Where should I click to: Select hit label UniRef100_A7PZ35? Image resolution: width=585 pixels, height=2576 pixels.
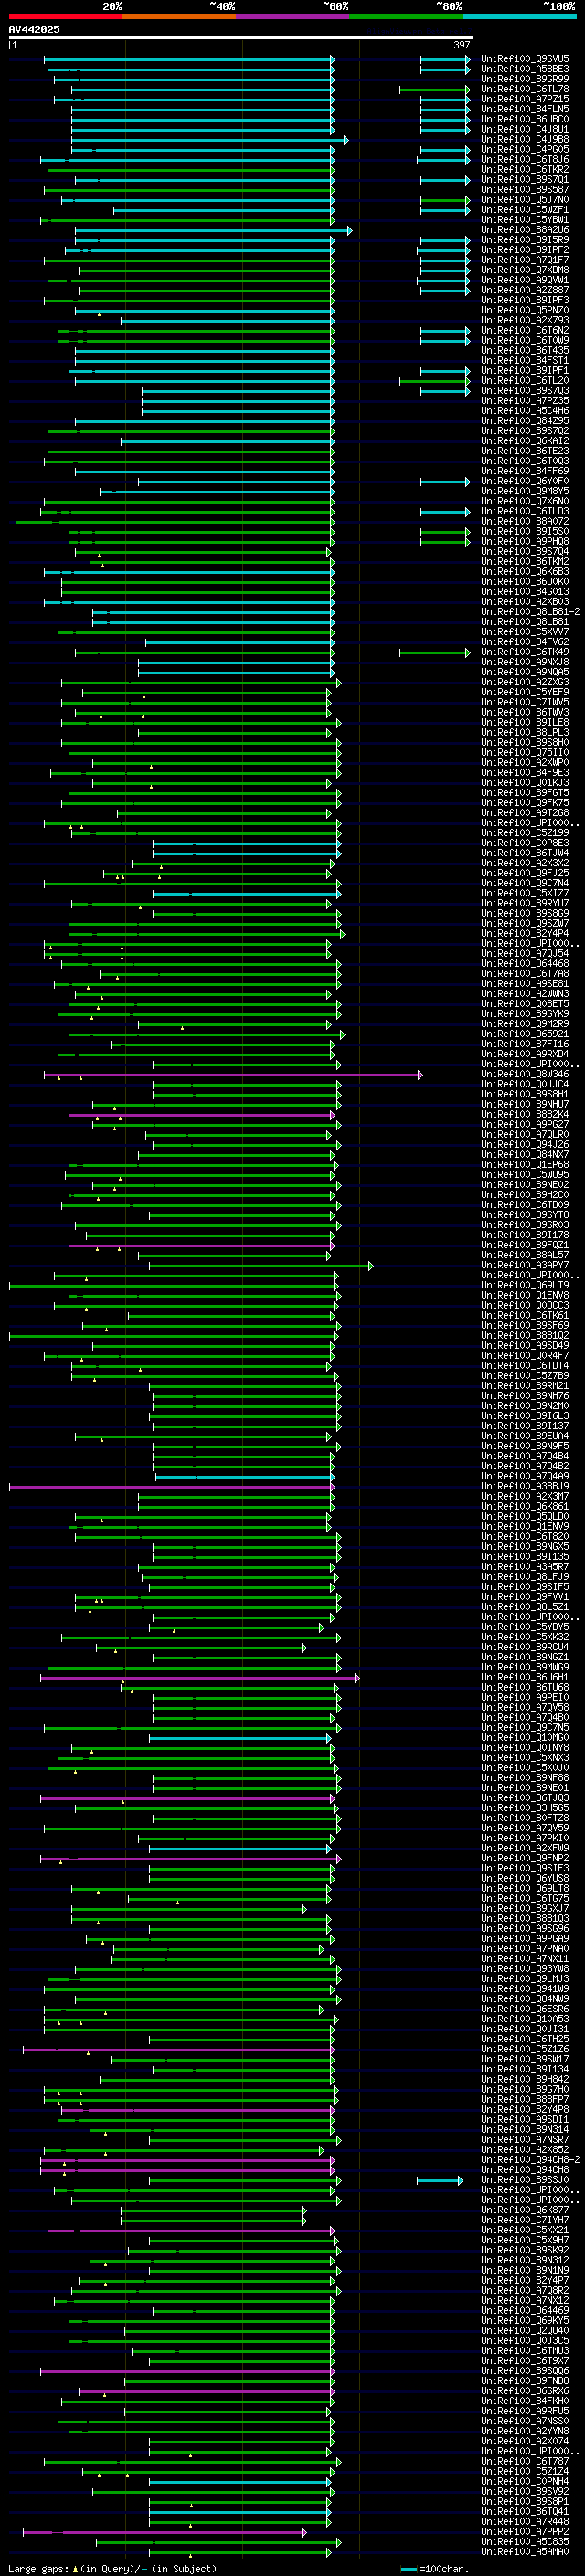tap(525, 401)
